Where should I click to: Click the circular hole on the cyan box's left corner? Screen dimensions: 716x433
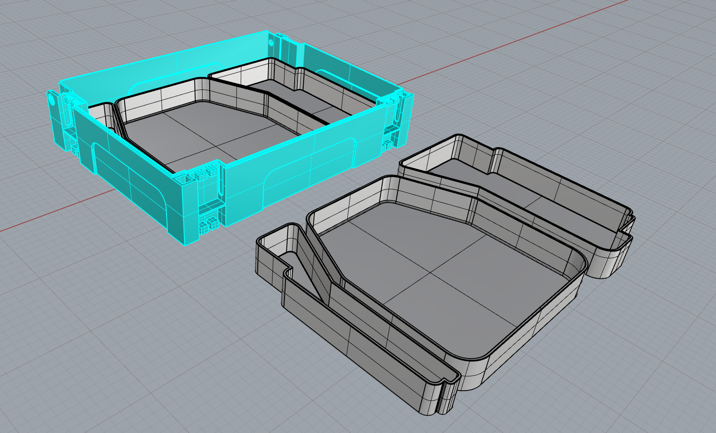(x=52, y=99)
